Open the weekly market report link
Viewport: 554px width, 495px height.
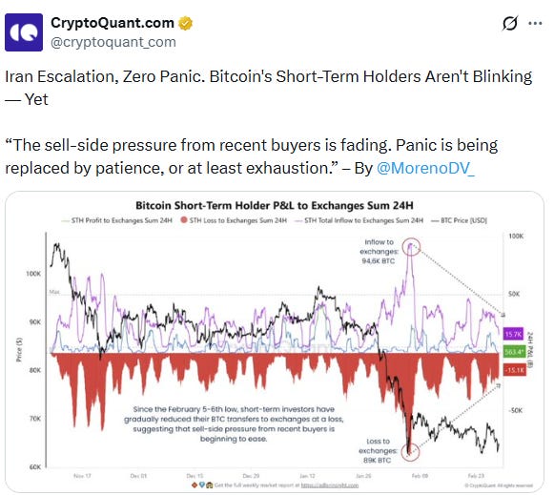coord(329,485)
